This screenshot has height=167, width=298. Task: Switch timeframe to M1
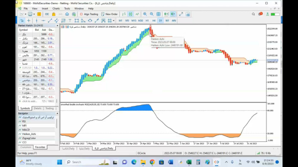tap(120, 20)
